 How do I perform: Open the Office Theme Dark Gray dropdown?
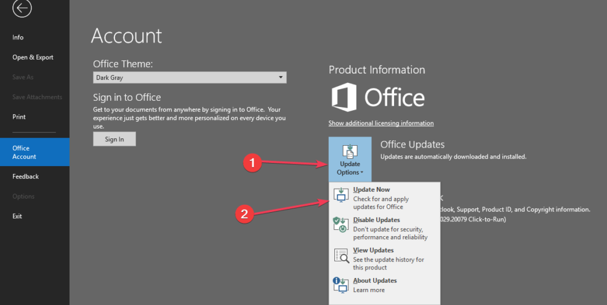click(x=190, y=77)
